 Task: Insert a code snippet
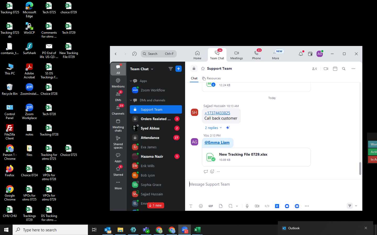(267, 206)
